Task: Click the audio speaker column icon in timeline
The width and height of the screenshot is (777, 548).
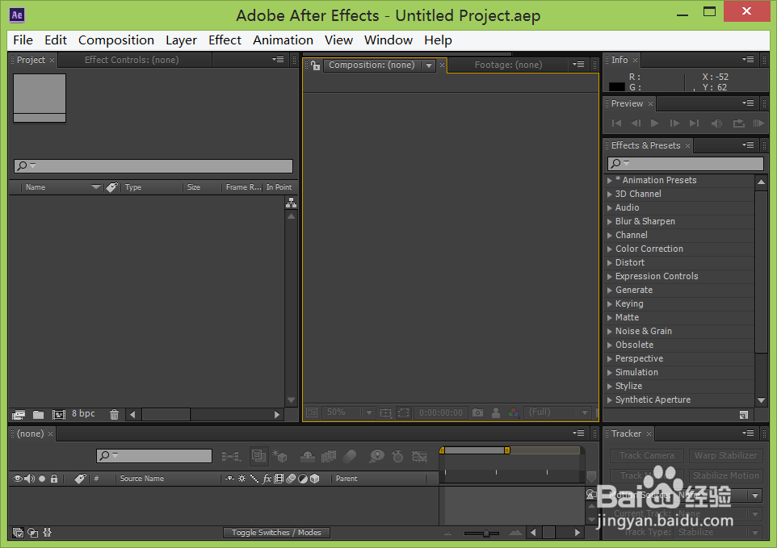Action: coord(30,479)
